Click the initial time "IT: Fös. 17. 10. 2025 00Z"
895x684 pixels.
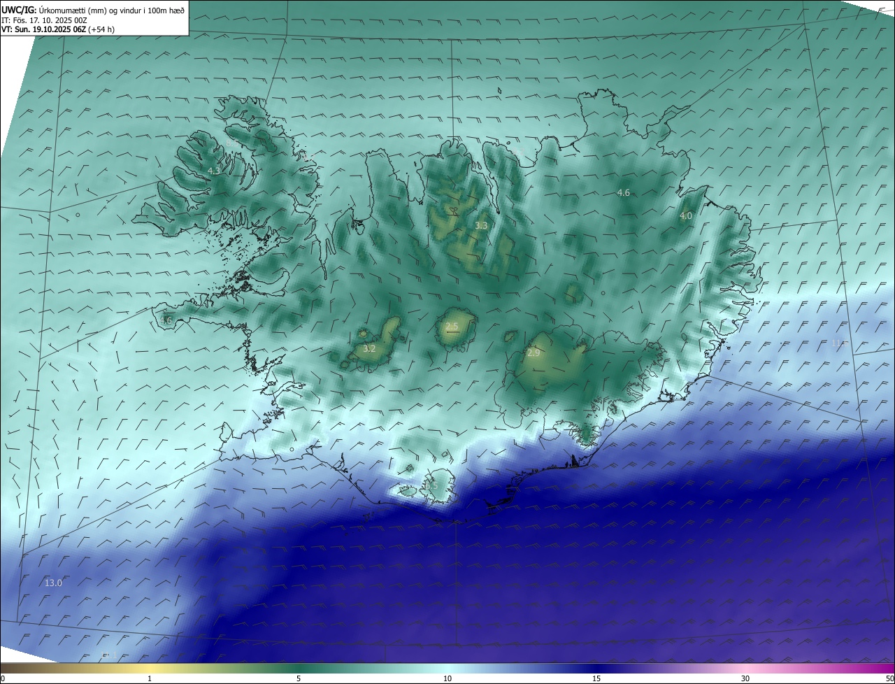pyautogui.click(x=44, y=20)
